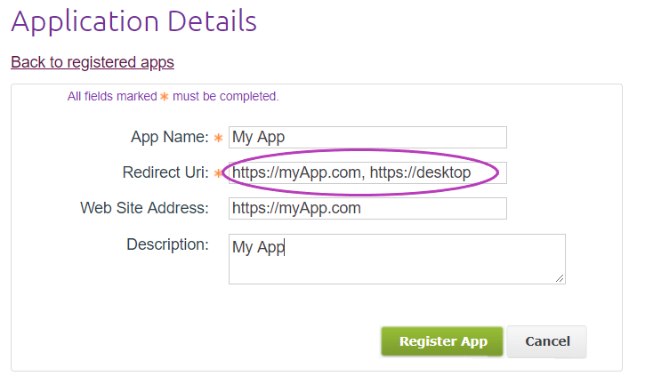Click the App Name label
Viewport: 645px width, 384px height.
tap(169, 137)
